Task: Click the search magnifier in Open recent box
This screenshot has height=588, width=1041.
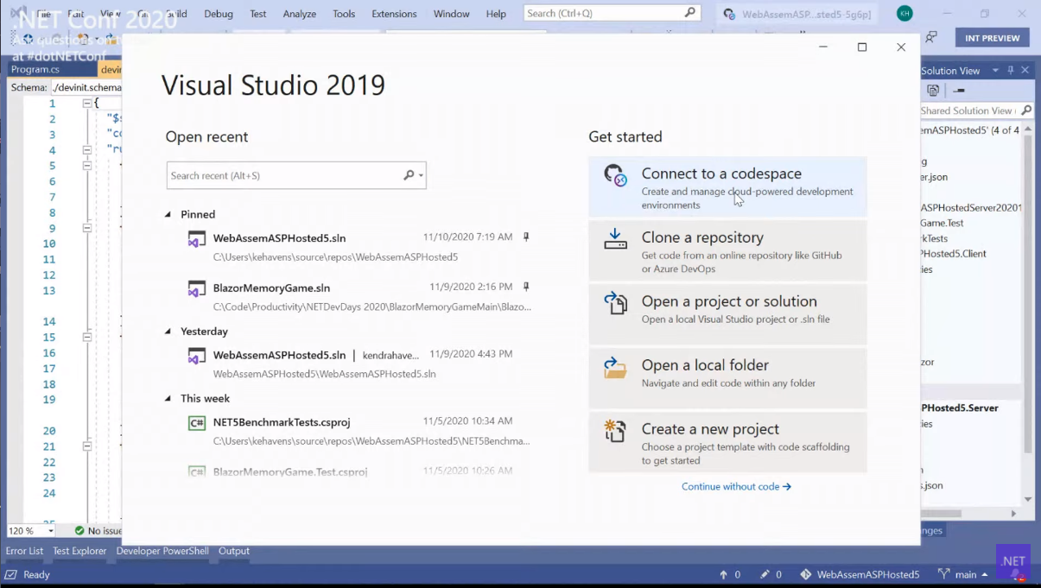Action: pyautogui.click(x=409, y=175)
